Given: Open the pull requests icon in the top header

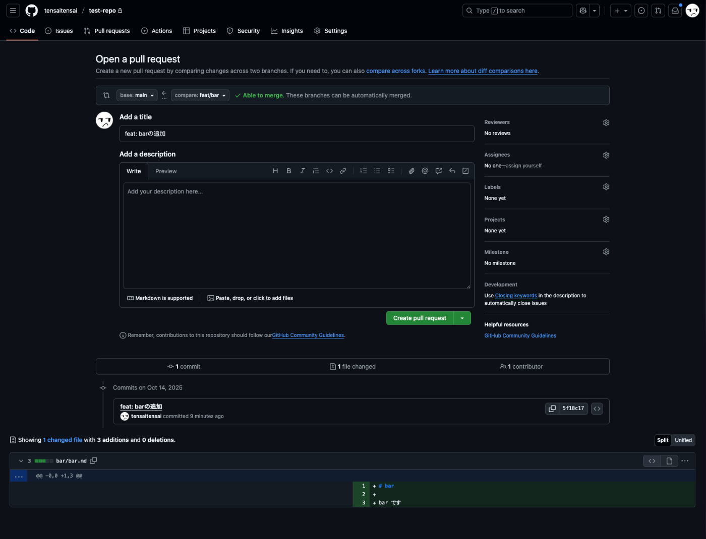Looking at the screenshot, I should tap(658, 11).
